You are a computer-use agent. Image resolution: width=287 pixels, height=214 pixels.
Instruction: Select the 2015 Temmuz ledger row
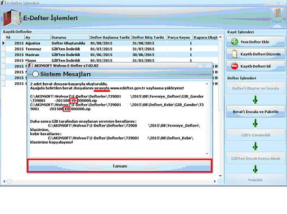(111, 49)
